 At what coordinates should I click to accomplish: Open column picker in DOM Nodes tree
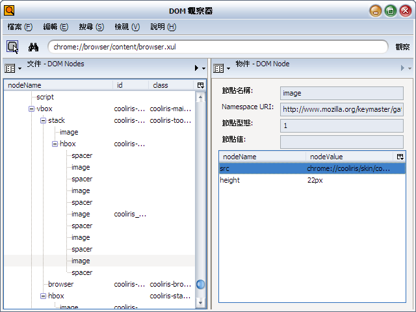pos(200,85)
